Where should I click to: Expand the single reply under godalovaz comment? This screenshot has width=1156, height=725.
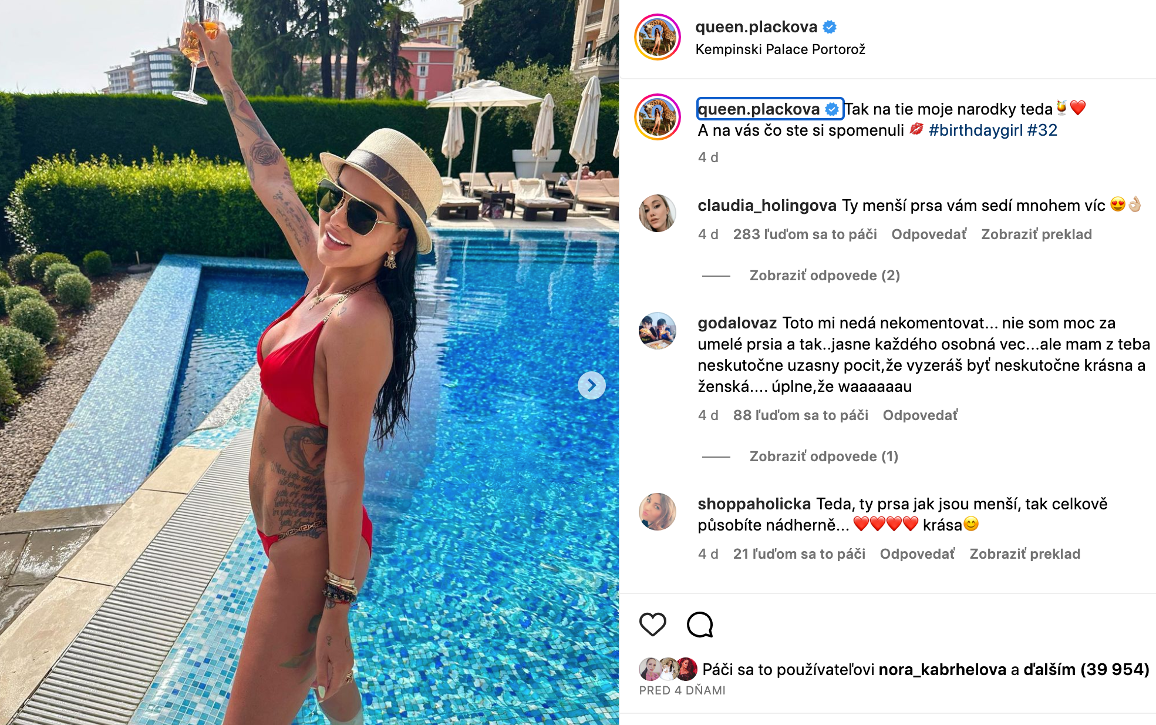click(x=824, y=457)
